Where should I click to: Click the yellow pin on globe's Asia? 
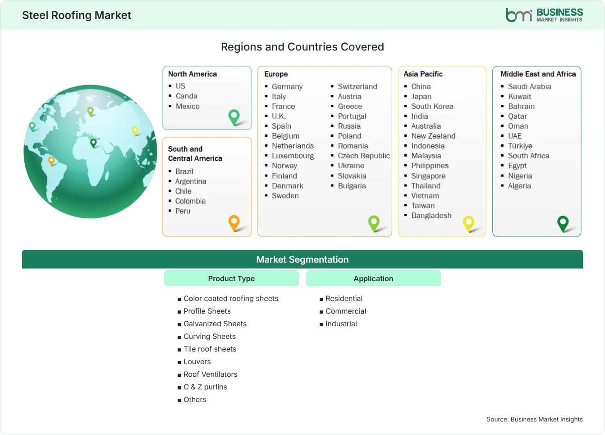(x=135, y=131)
